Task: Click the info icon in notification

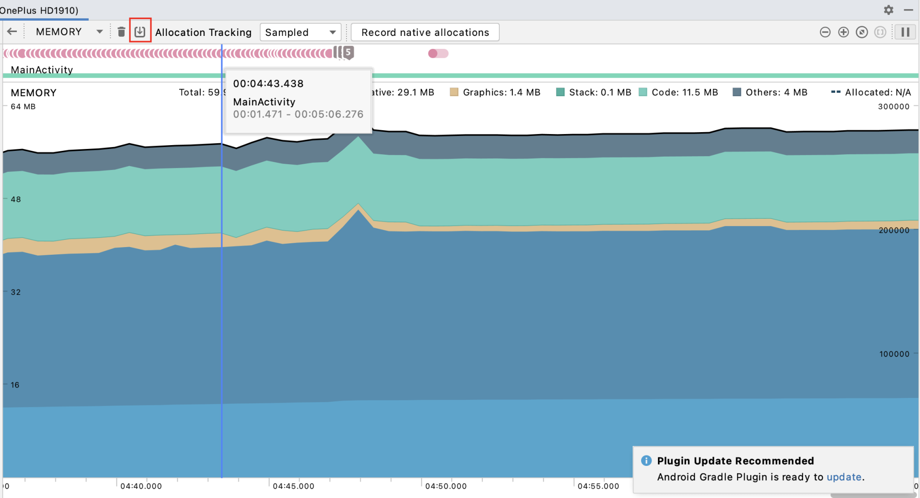Action: (646, 461)
